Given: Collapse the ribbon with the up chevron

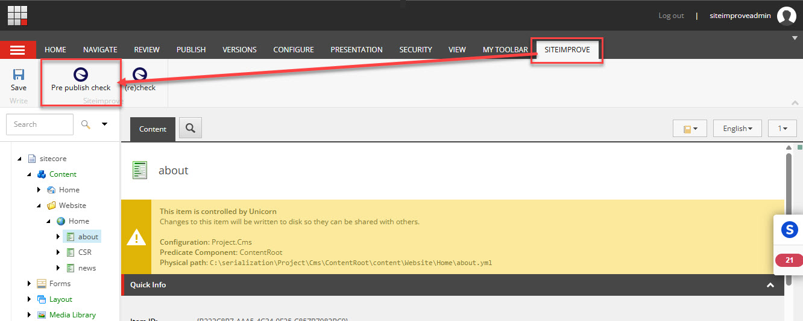Looking at the screenshot, I should coord(795,103).
